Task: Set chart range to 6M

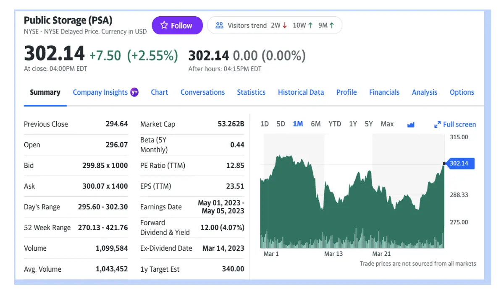Action: coord(316,124)
